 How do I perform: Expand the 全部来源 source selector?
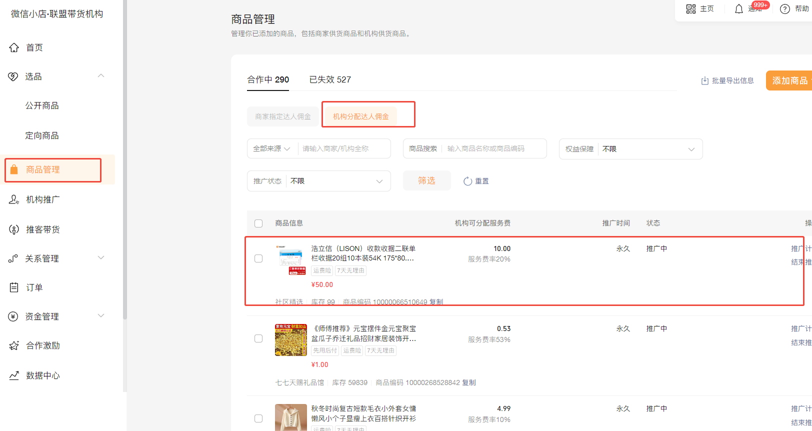pyautogui.click(x=272, y=149)
